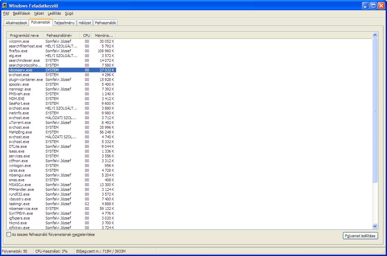Click the CPU-használat: 3% status entry
This screenshot has height=256, width=387.
(51, 251)
